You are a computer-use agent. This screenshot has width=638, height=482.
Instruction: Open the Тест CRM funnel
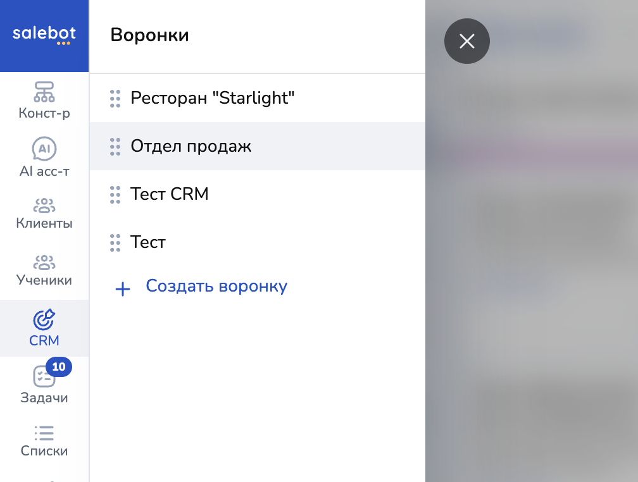[x=170, y=194]
